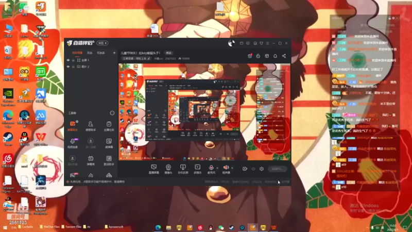This screenshot has width=412, height=232.
Task: Expand the speaker dropdown arrow
Action: pos(232,168)
